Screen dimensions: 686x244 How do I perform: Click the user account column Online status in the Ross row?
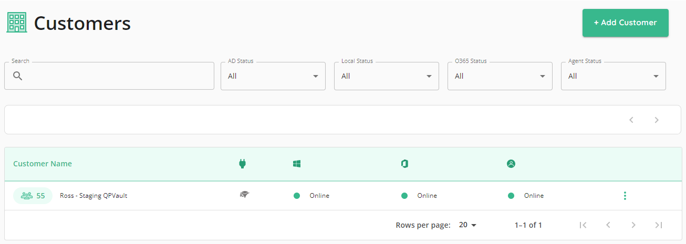pos(526,196)
